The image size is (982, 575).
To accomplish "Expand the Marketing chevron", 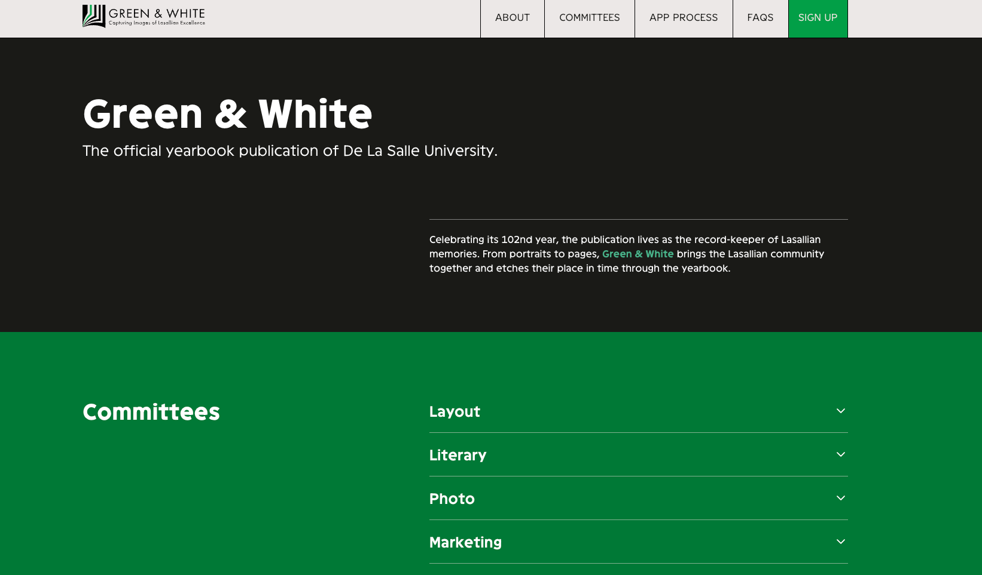I will [840, 542].
